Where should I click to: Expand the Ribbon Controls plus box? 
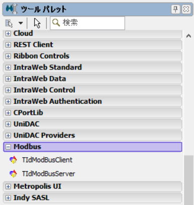click(x=8, y=56)
